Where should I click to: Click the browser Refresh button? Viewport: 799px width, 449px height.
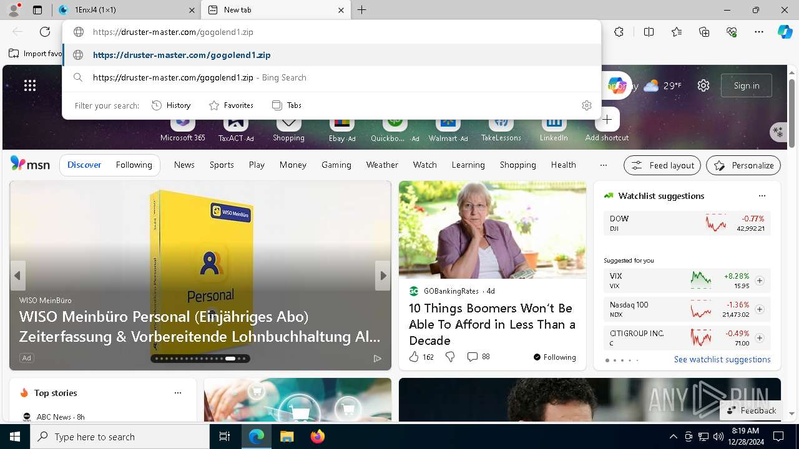[45, 32]
